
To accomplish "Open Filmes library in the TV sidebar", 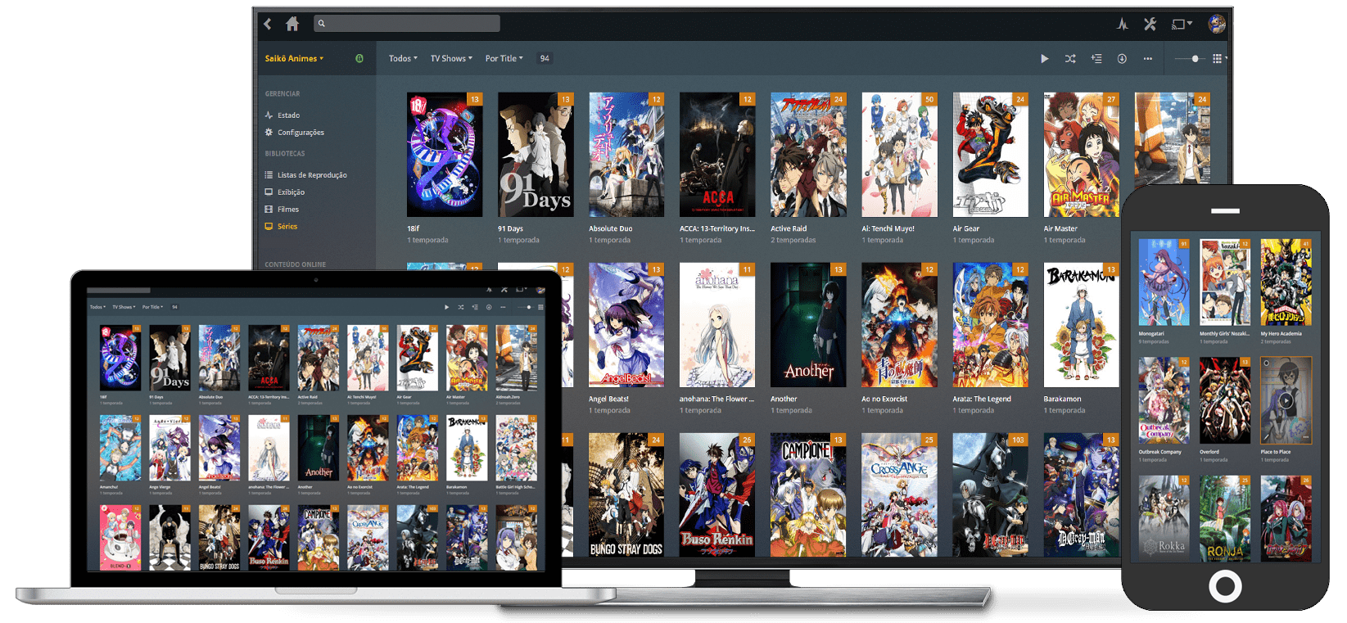I will [x=288, y=210].
